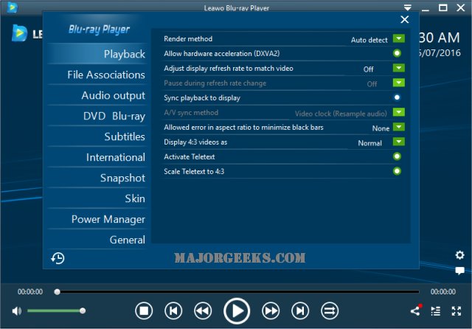Toggle the loop/repeat mode icon
Screen dimensions: 472x329
click(330, 311)
